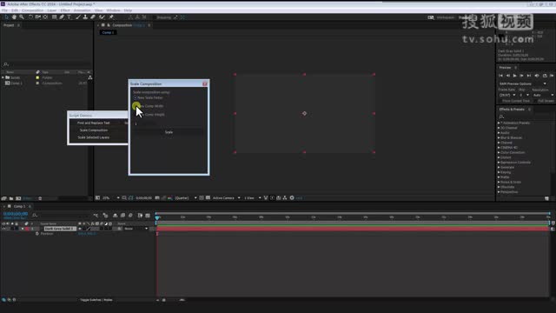This screenshot has height=313, width=556.
Task: Select the Roto Brush tool
Action: pyautogui.click(x=103, y=17)
